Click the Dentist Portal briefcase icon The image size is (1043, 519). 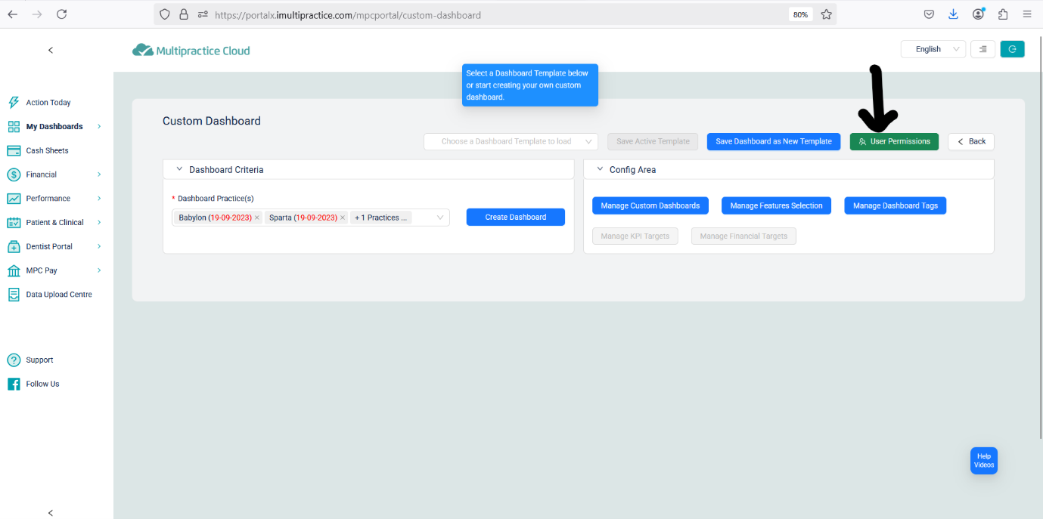[14, 247]
